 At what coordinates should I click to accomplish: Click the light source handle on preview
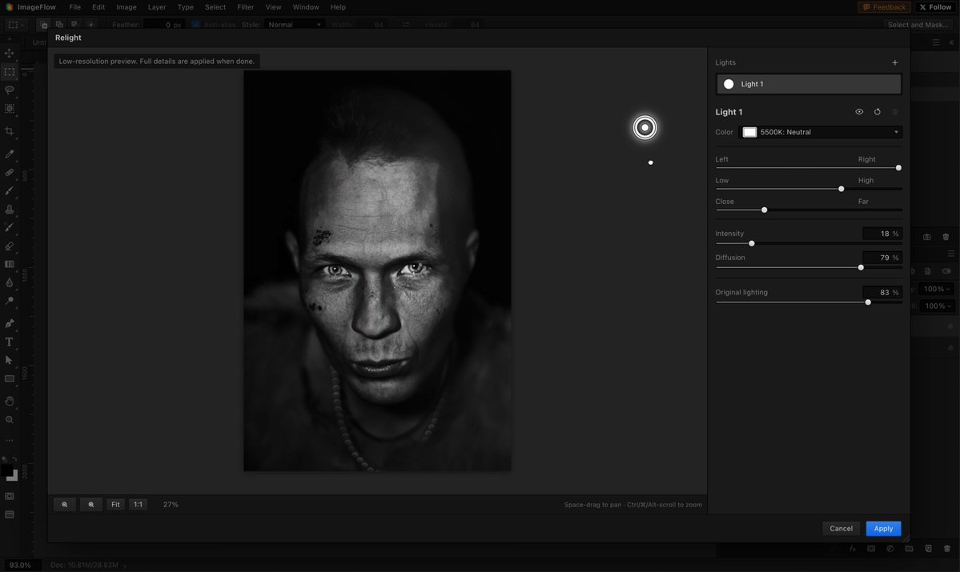[x=645, y=128]
